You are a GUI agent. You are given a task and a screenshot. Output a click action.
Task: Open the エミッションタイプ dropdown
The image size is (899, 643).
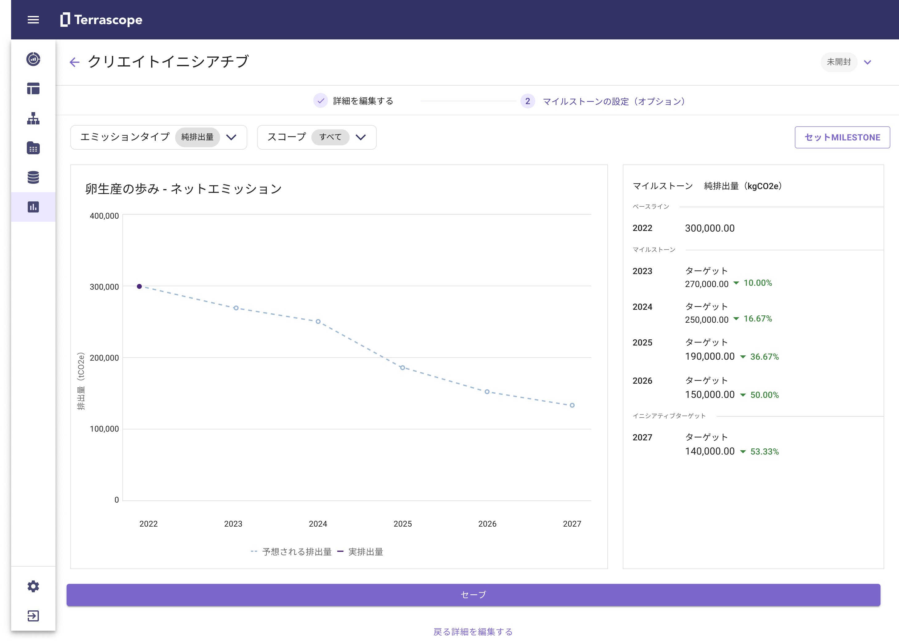[x=158, y=137]
